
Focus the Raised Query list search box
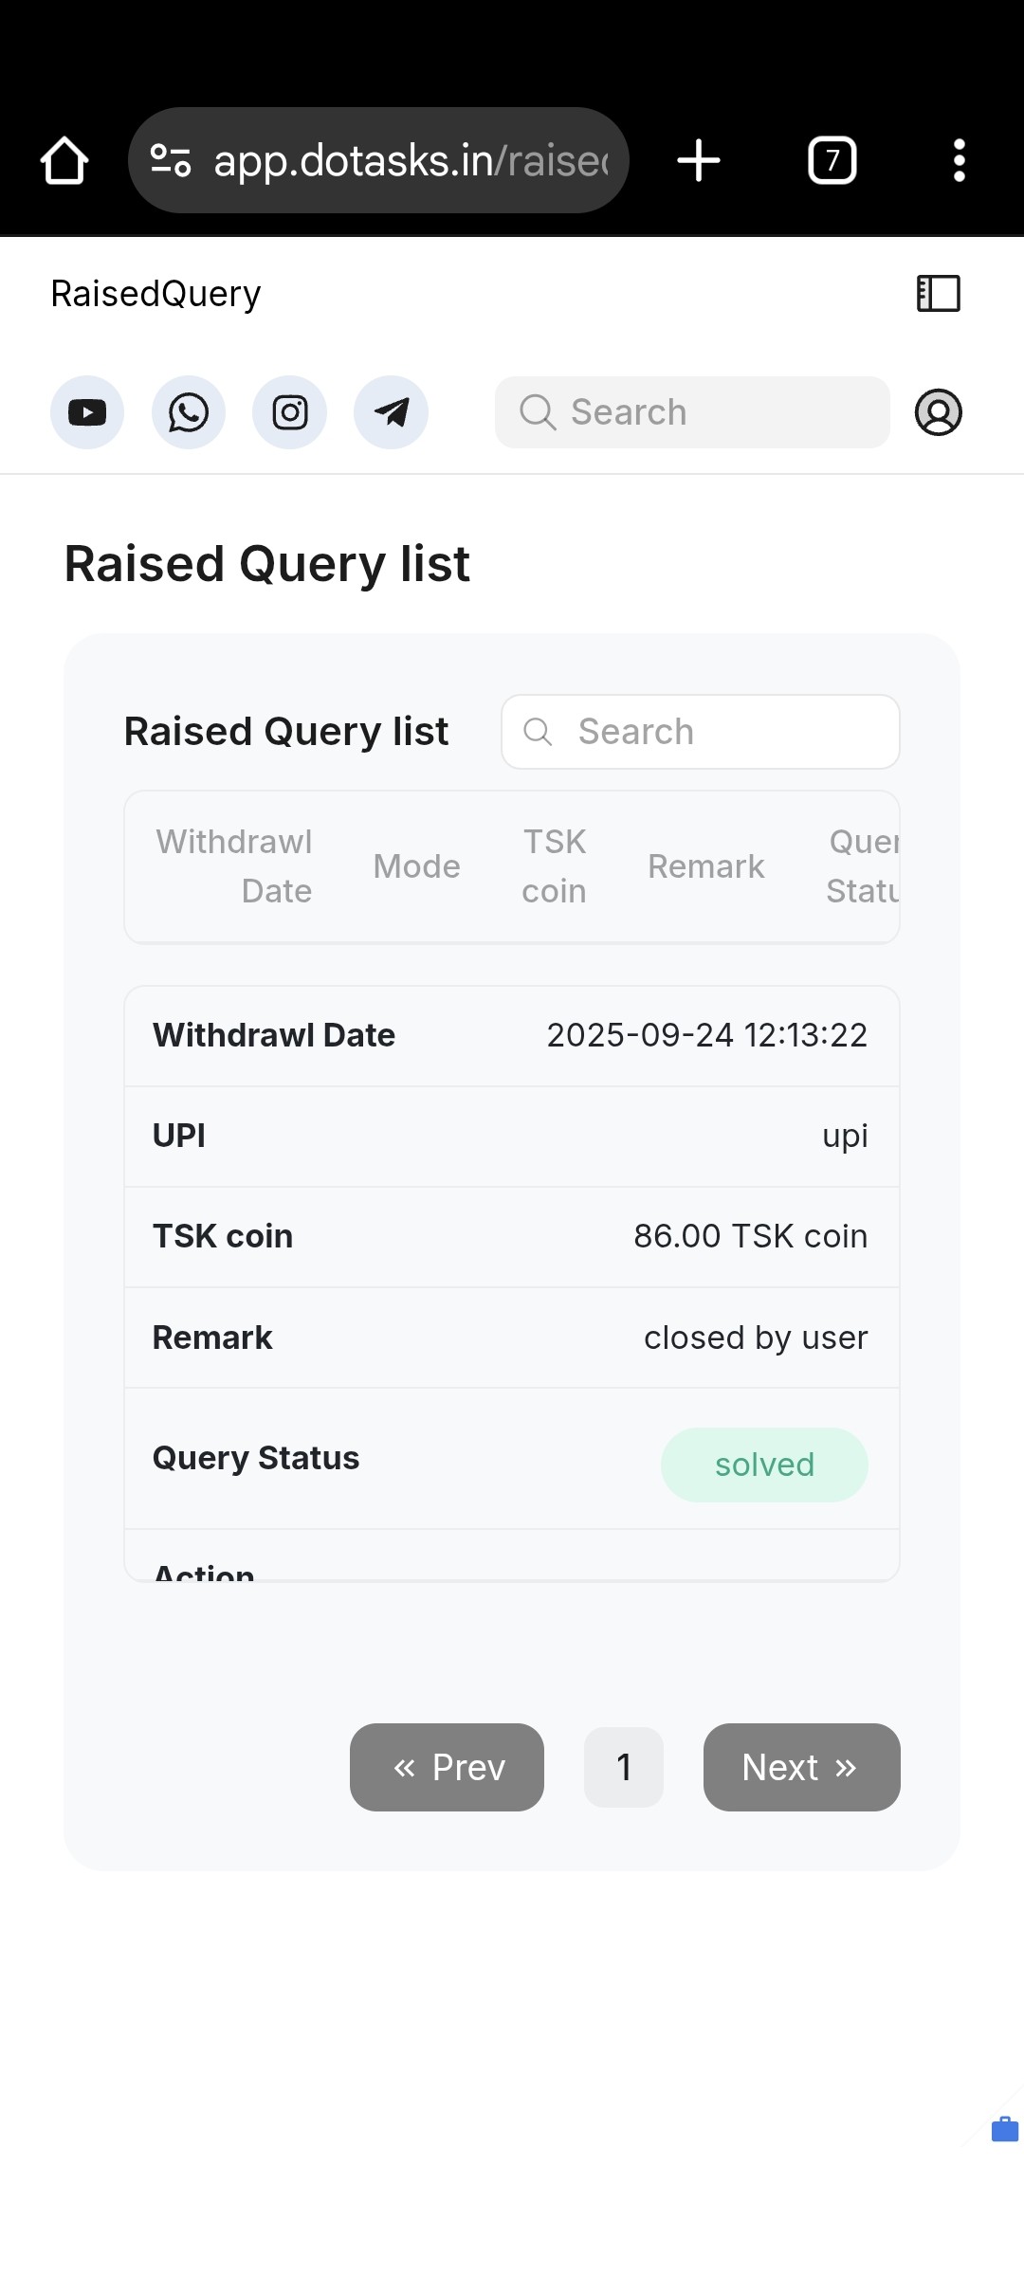[x=701, y=732]
